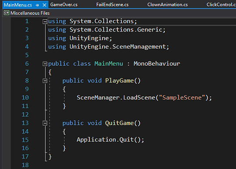
Task: Open the Miscellaneous Files project dropdown
Action: tap(30, 13)
